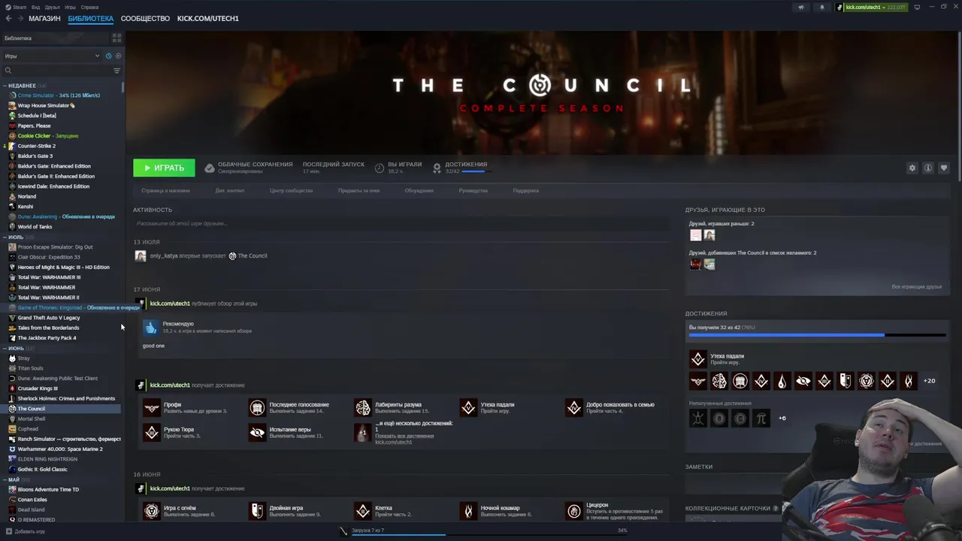Open the KICK.COM/UTECH1 profile tab
Viewport: 962px width, 541px height.
coord(208,18)
